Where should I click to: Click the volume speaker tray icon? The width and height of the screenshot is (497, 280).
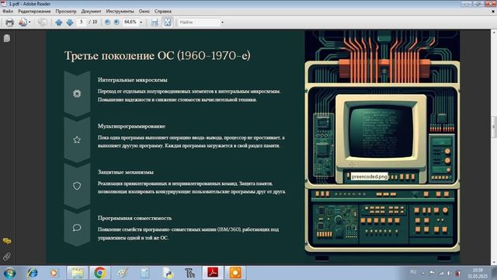pyautogui.click(x=450, y=273)
